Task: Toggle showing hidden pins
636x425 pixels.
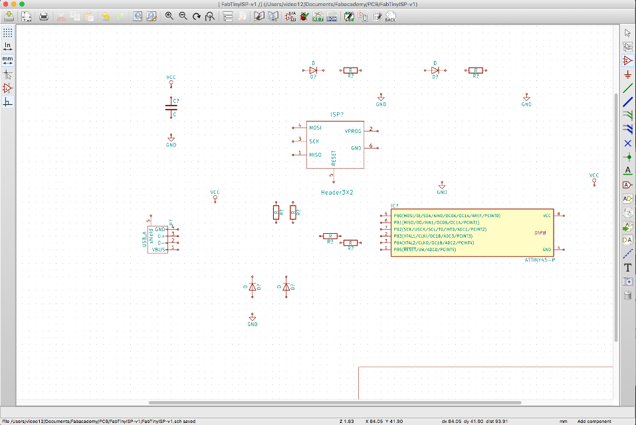Action: [8, 88]
